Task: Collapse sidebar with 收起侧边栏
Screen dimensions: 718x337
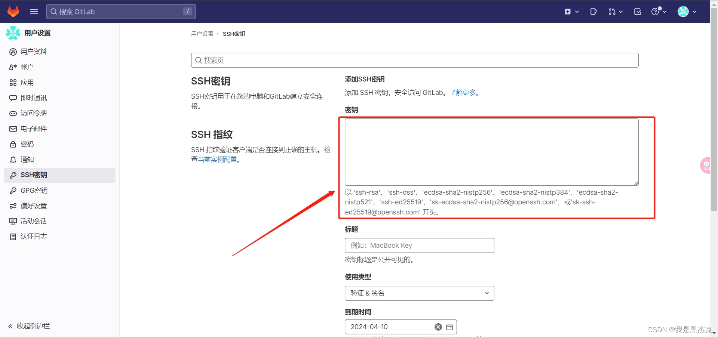Action: (29, 326)
